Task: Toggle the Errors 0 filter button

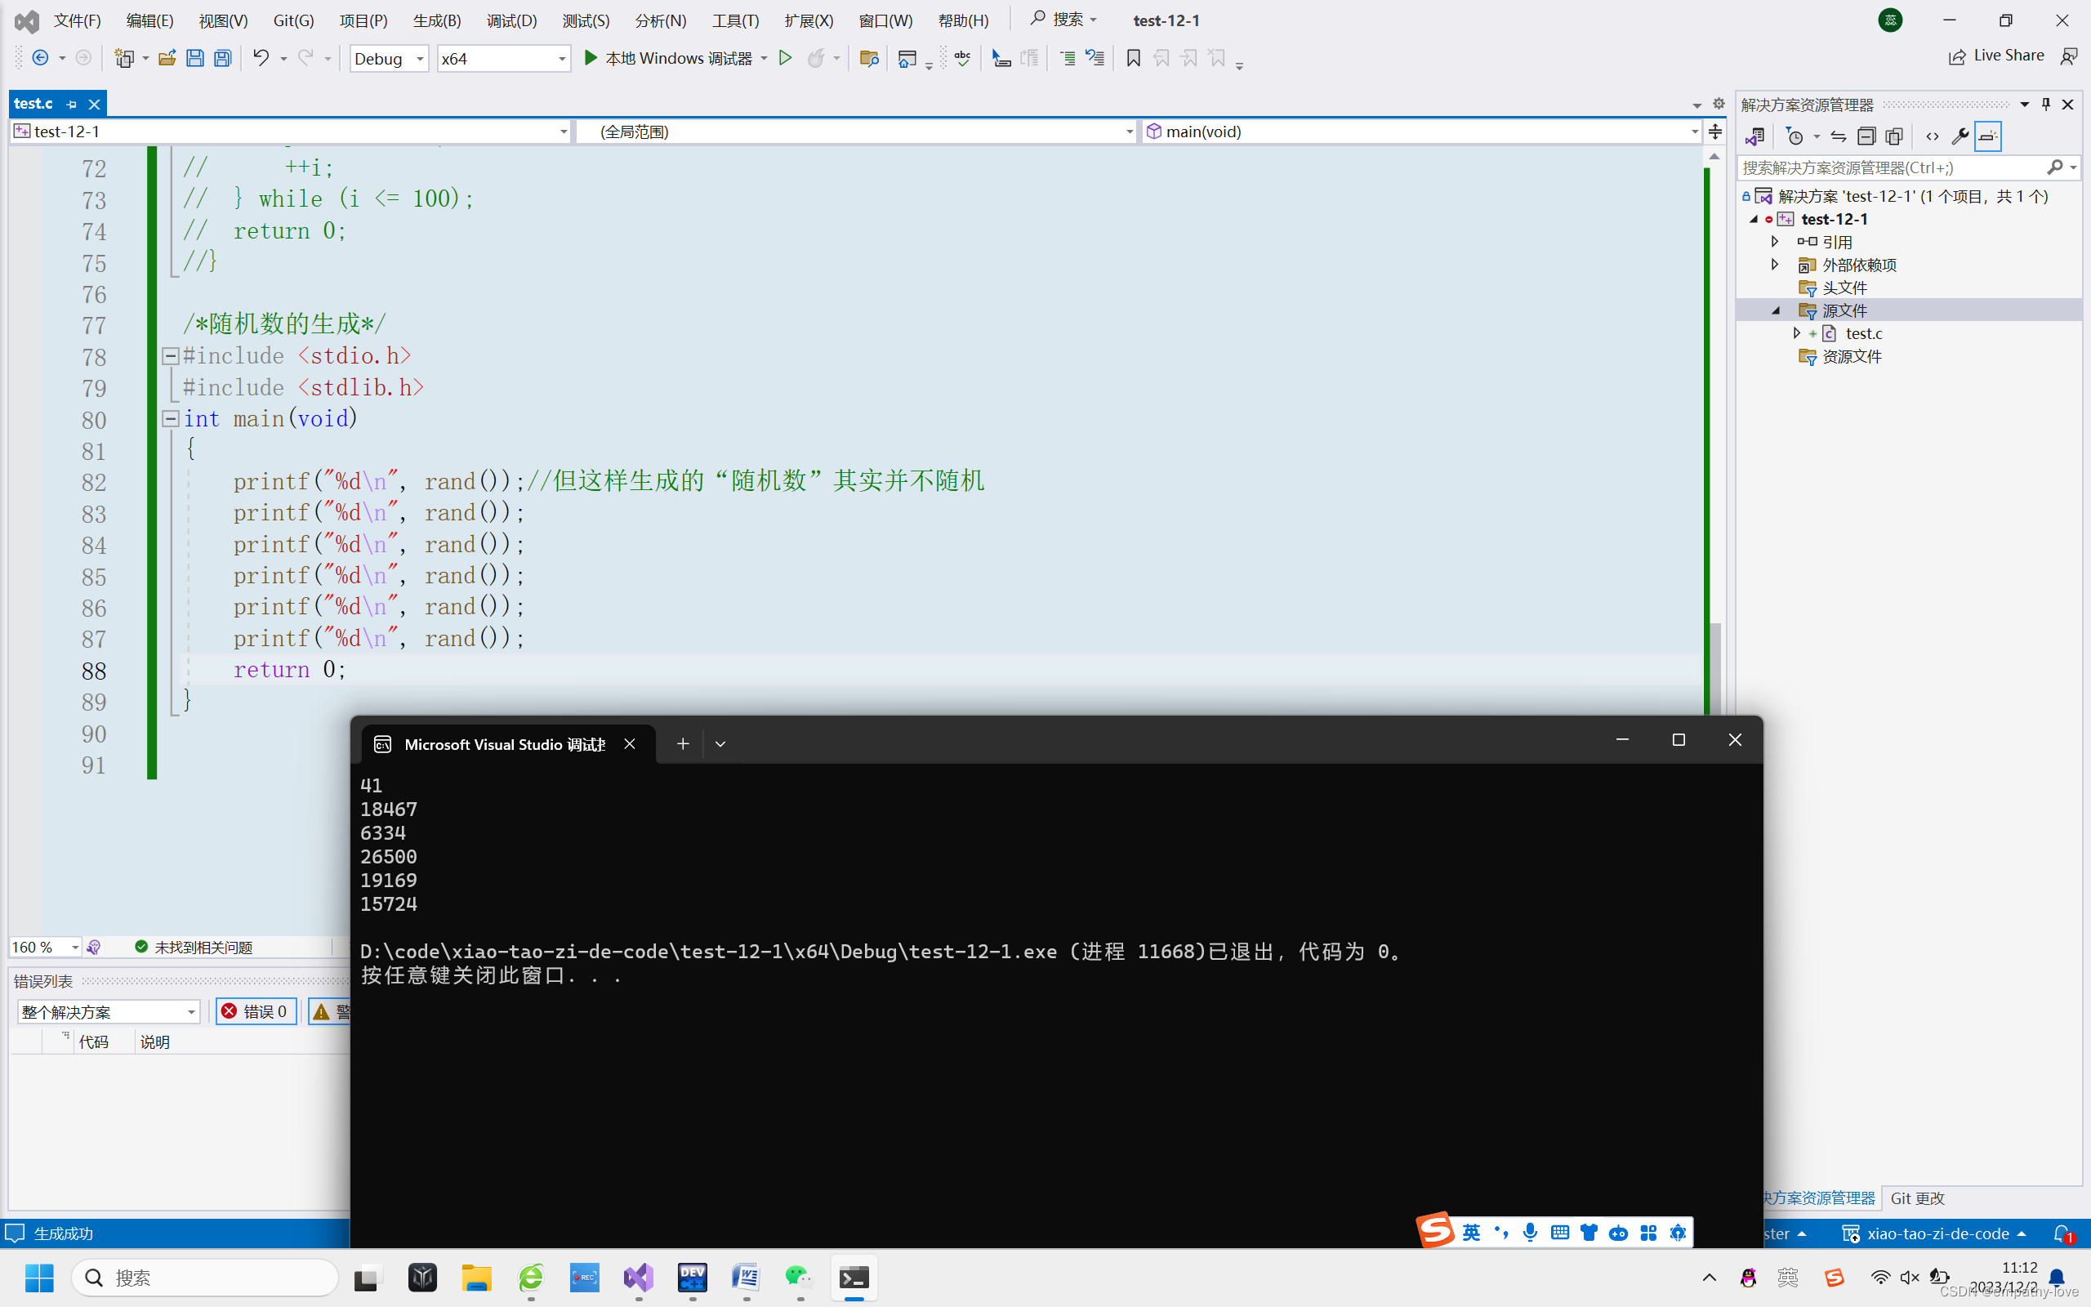Action: (255, 1011)
